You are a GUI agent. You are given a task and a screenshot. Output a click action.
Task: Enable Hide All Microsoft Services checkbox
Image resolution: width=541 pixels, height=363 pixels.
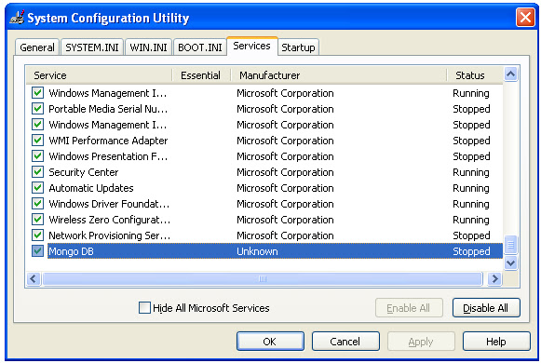[144, 307]
